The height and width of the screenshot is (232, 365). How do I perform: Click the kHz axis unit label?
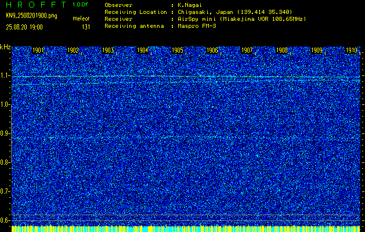5,47
